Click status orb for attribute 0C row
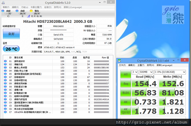Screen dimensions: 191x126 point(5,90)
